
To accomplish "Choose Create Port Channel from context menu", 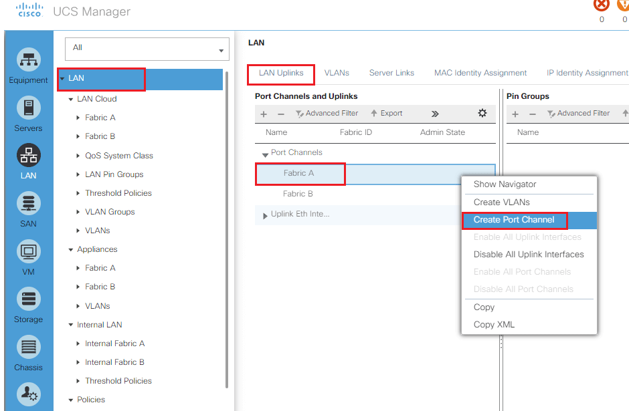I will click(x=529, y=220).
